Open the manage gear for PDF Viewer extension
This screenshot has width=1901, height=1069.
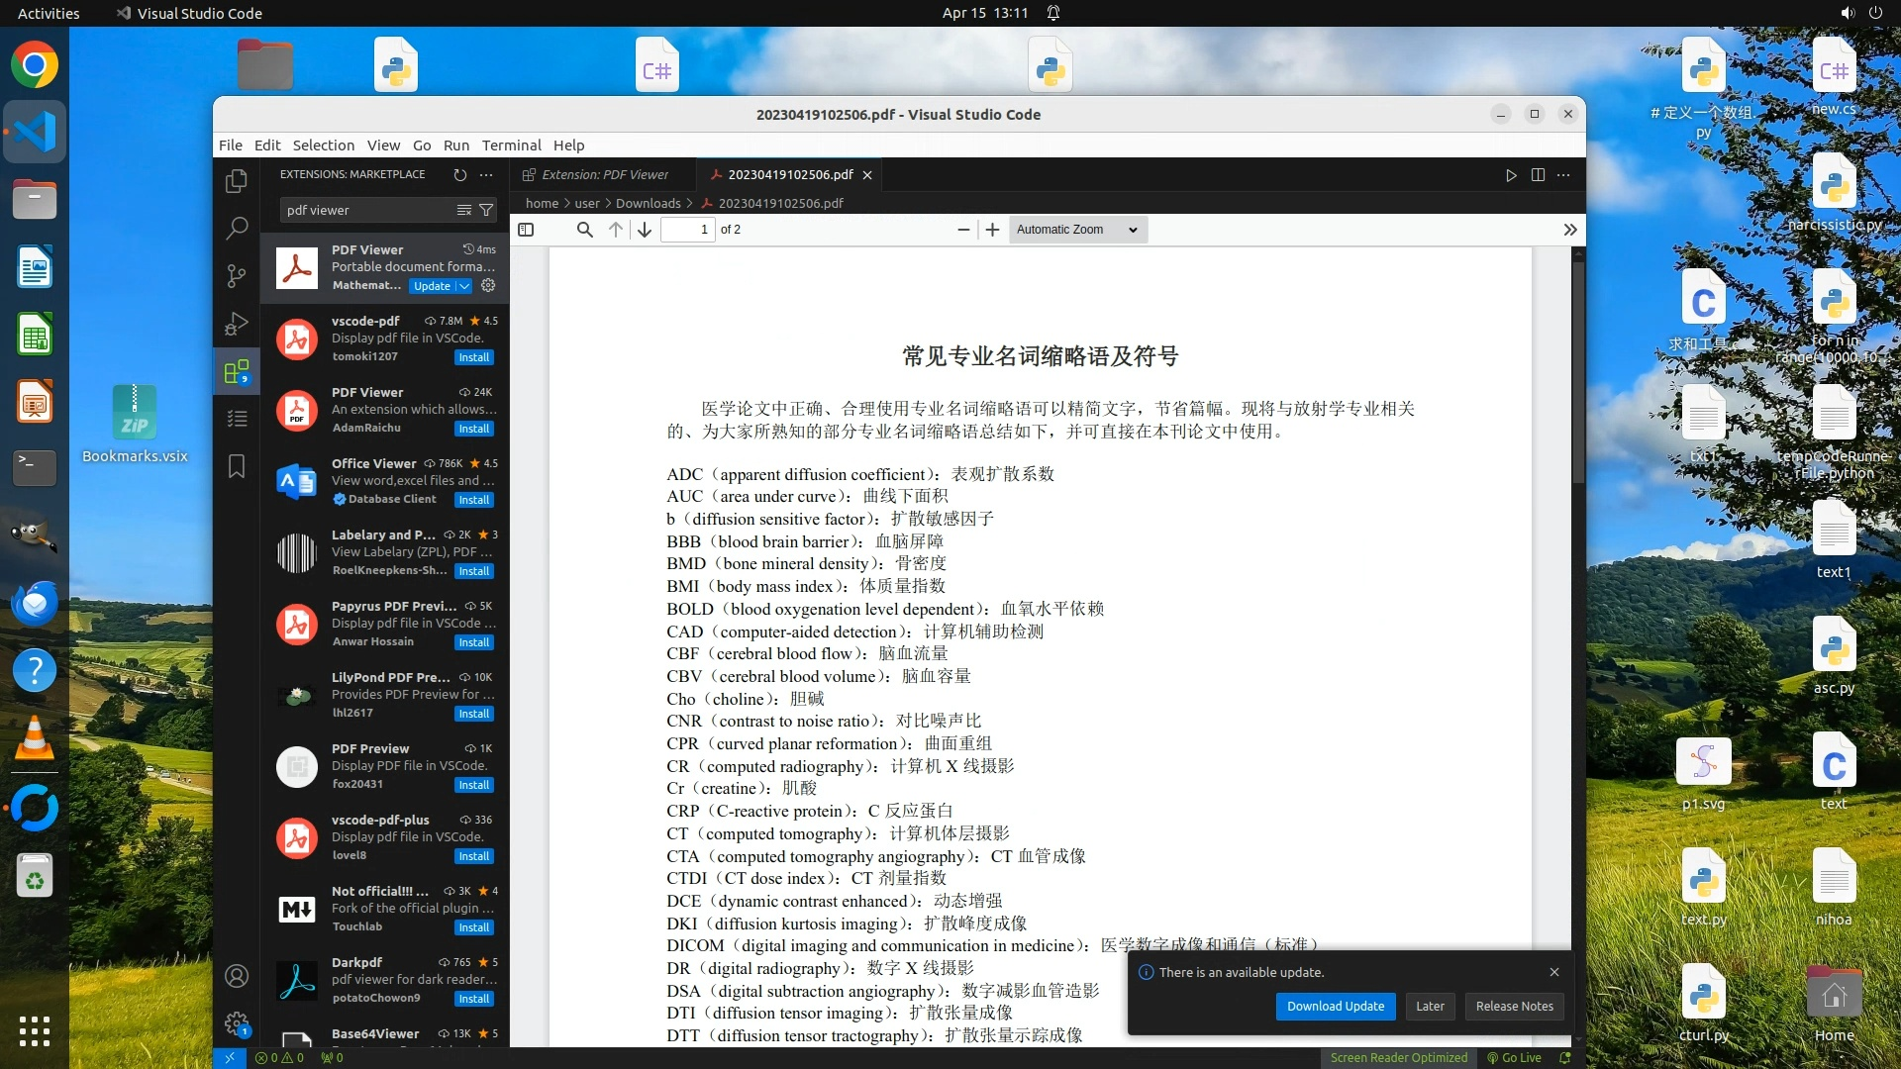(x=488, y=286)
